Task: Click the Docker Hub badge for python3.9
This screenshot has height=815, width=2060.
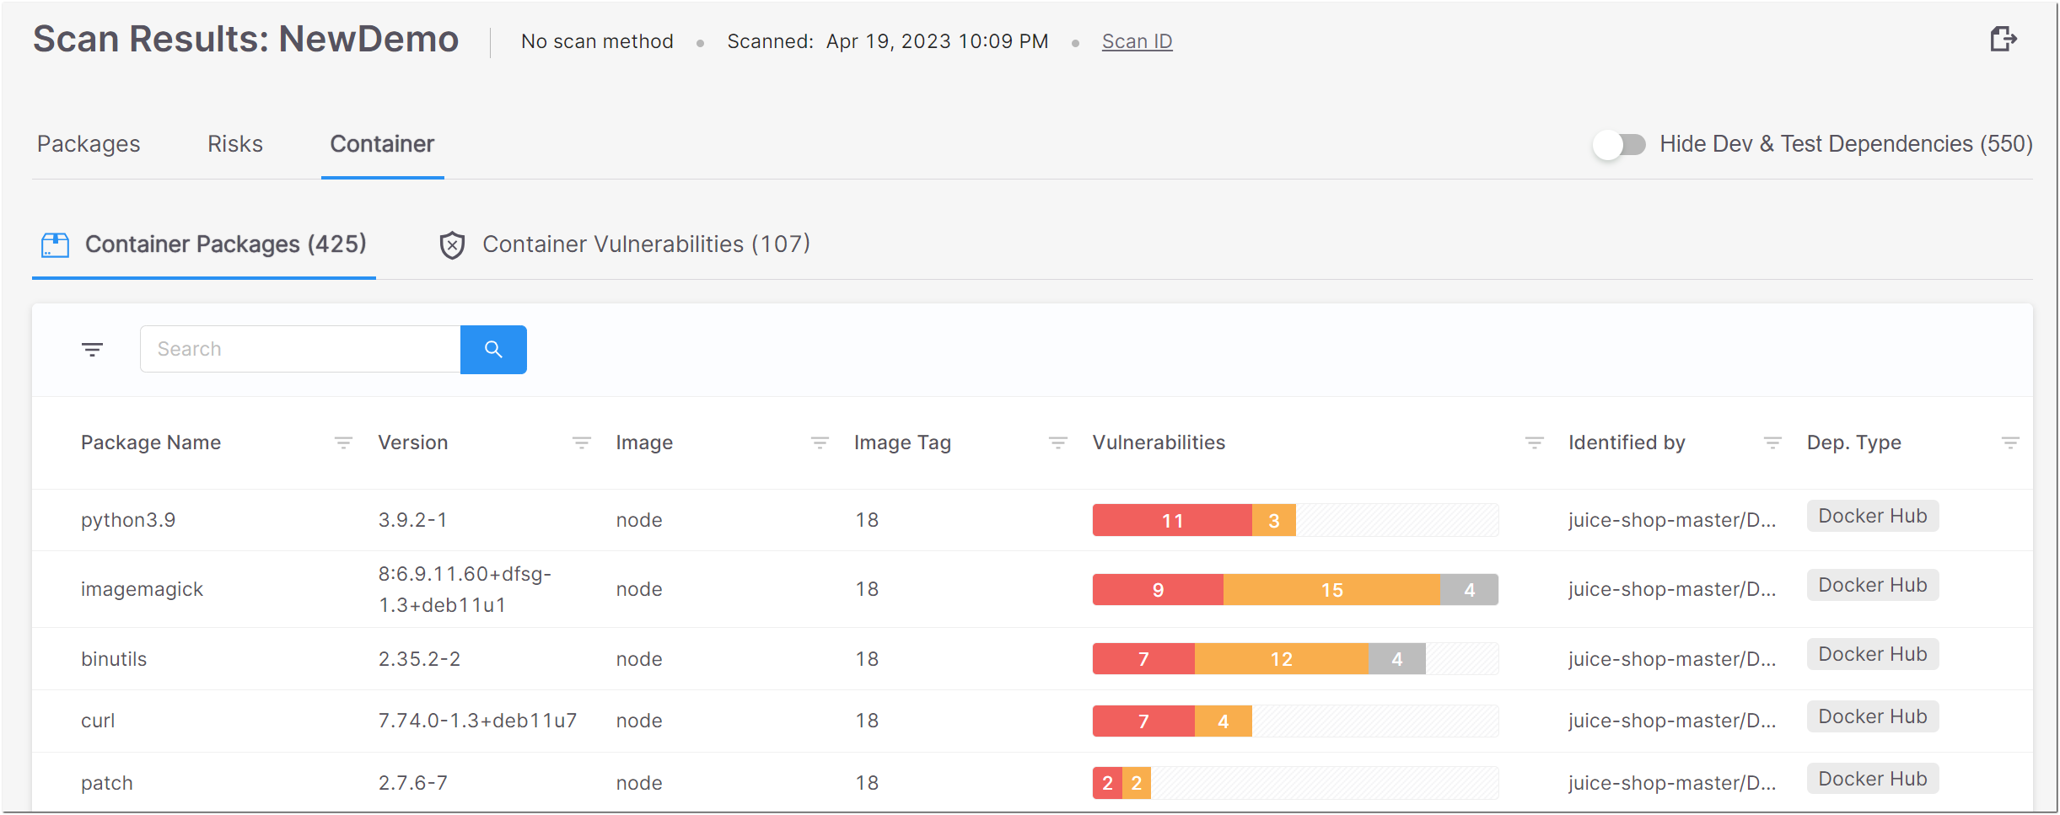Action: point(1872,516)
